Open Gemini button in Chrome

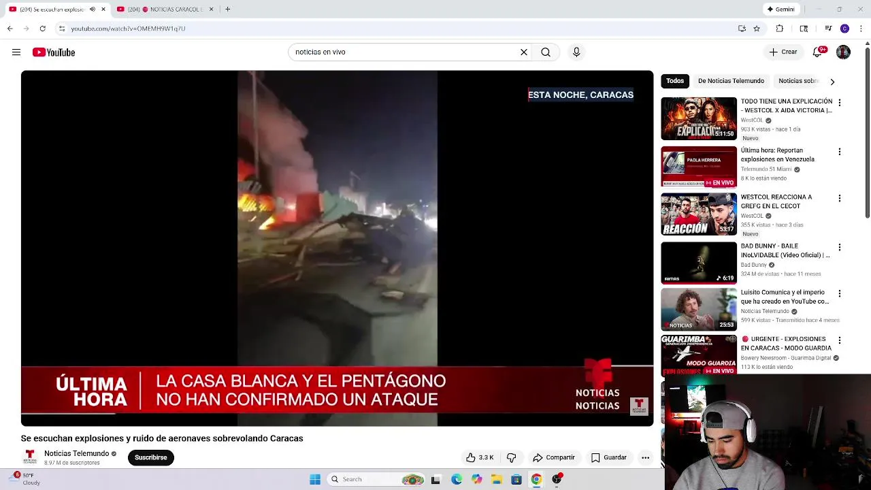[780, 9]
